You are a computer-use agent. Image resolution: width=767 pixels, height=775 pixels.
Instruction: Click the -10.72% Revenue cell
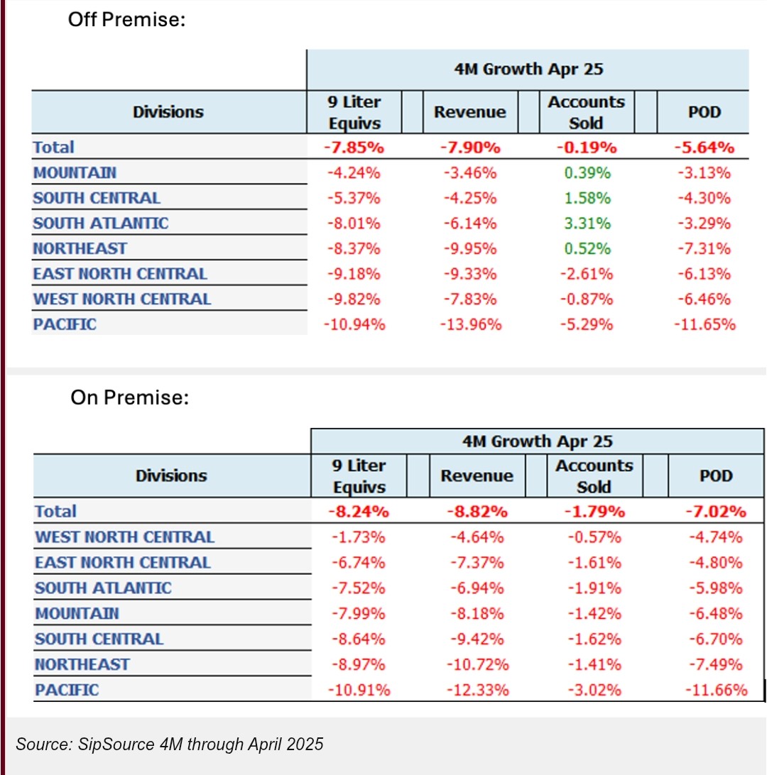476,665
